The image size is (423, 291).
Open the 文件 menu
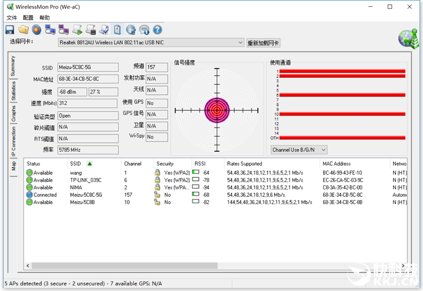pyautogui.click(x=12, y=17)
